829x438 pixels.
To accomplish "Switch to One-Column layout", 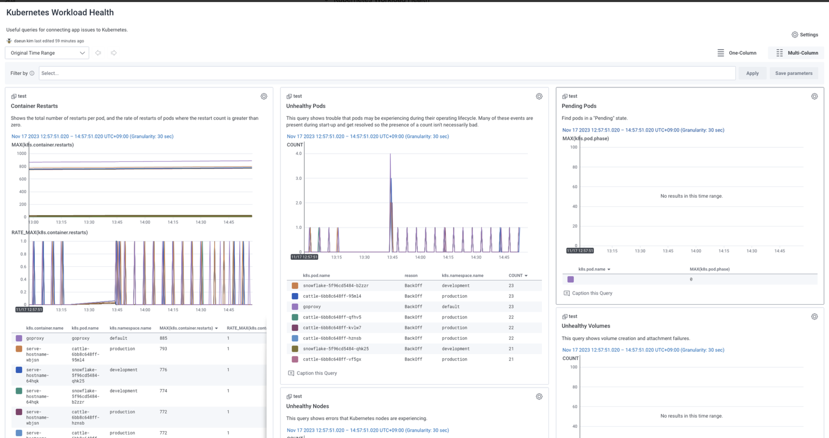I will (737, 53).
